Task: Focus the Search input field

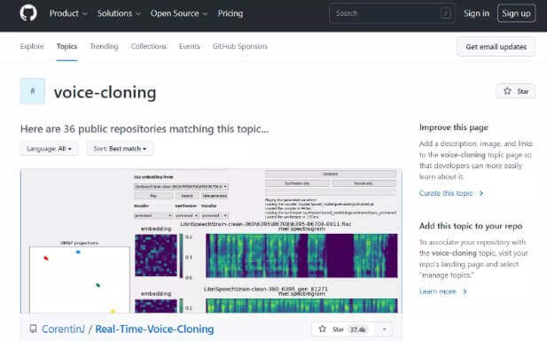Action: tap(392, 13)
